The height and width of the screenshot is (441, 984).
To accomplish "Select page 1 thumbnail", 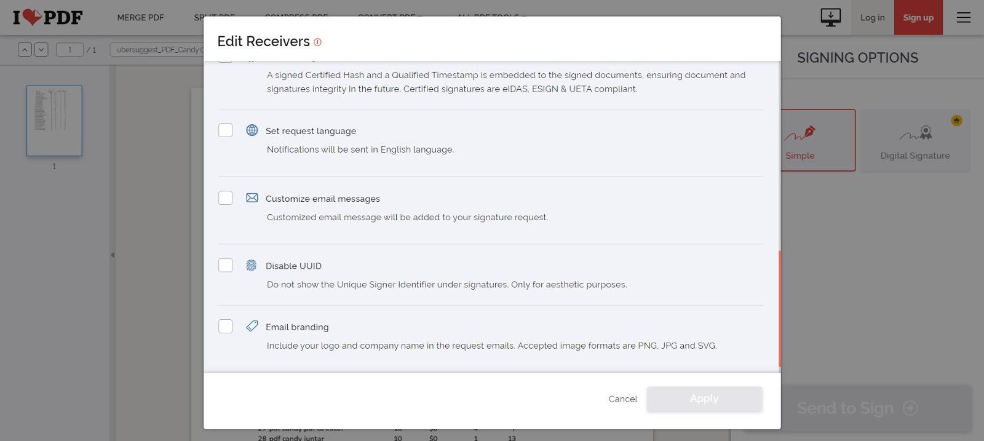I will pyautogui.click(x=54, y=121).
